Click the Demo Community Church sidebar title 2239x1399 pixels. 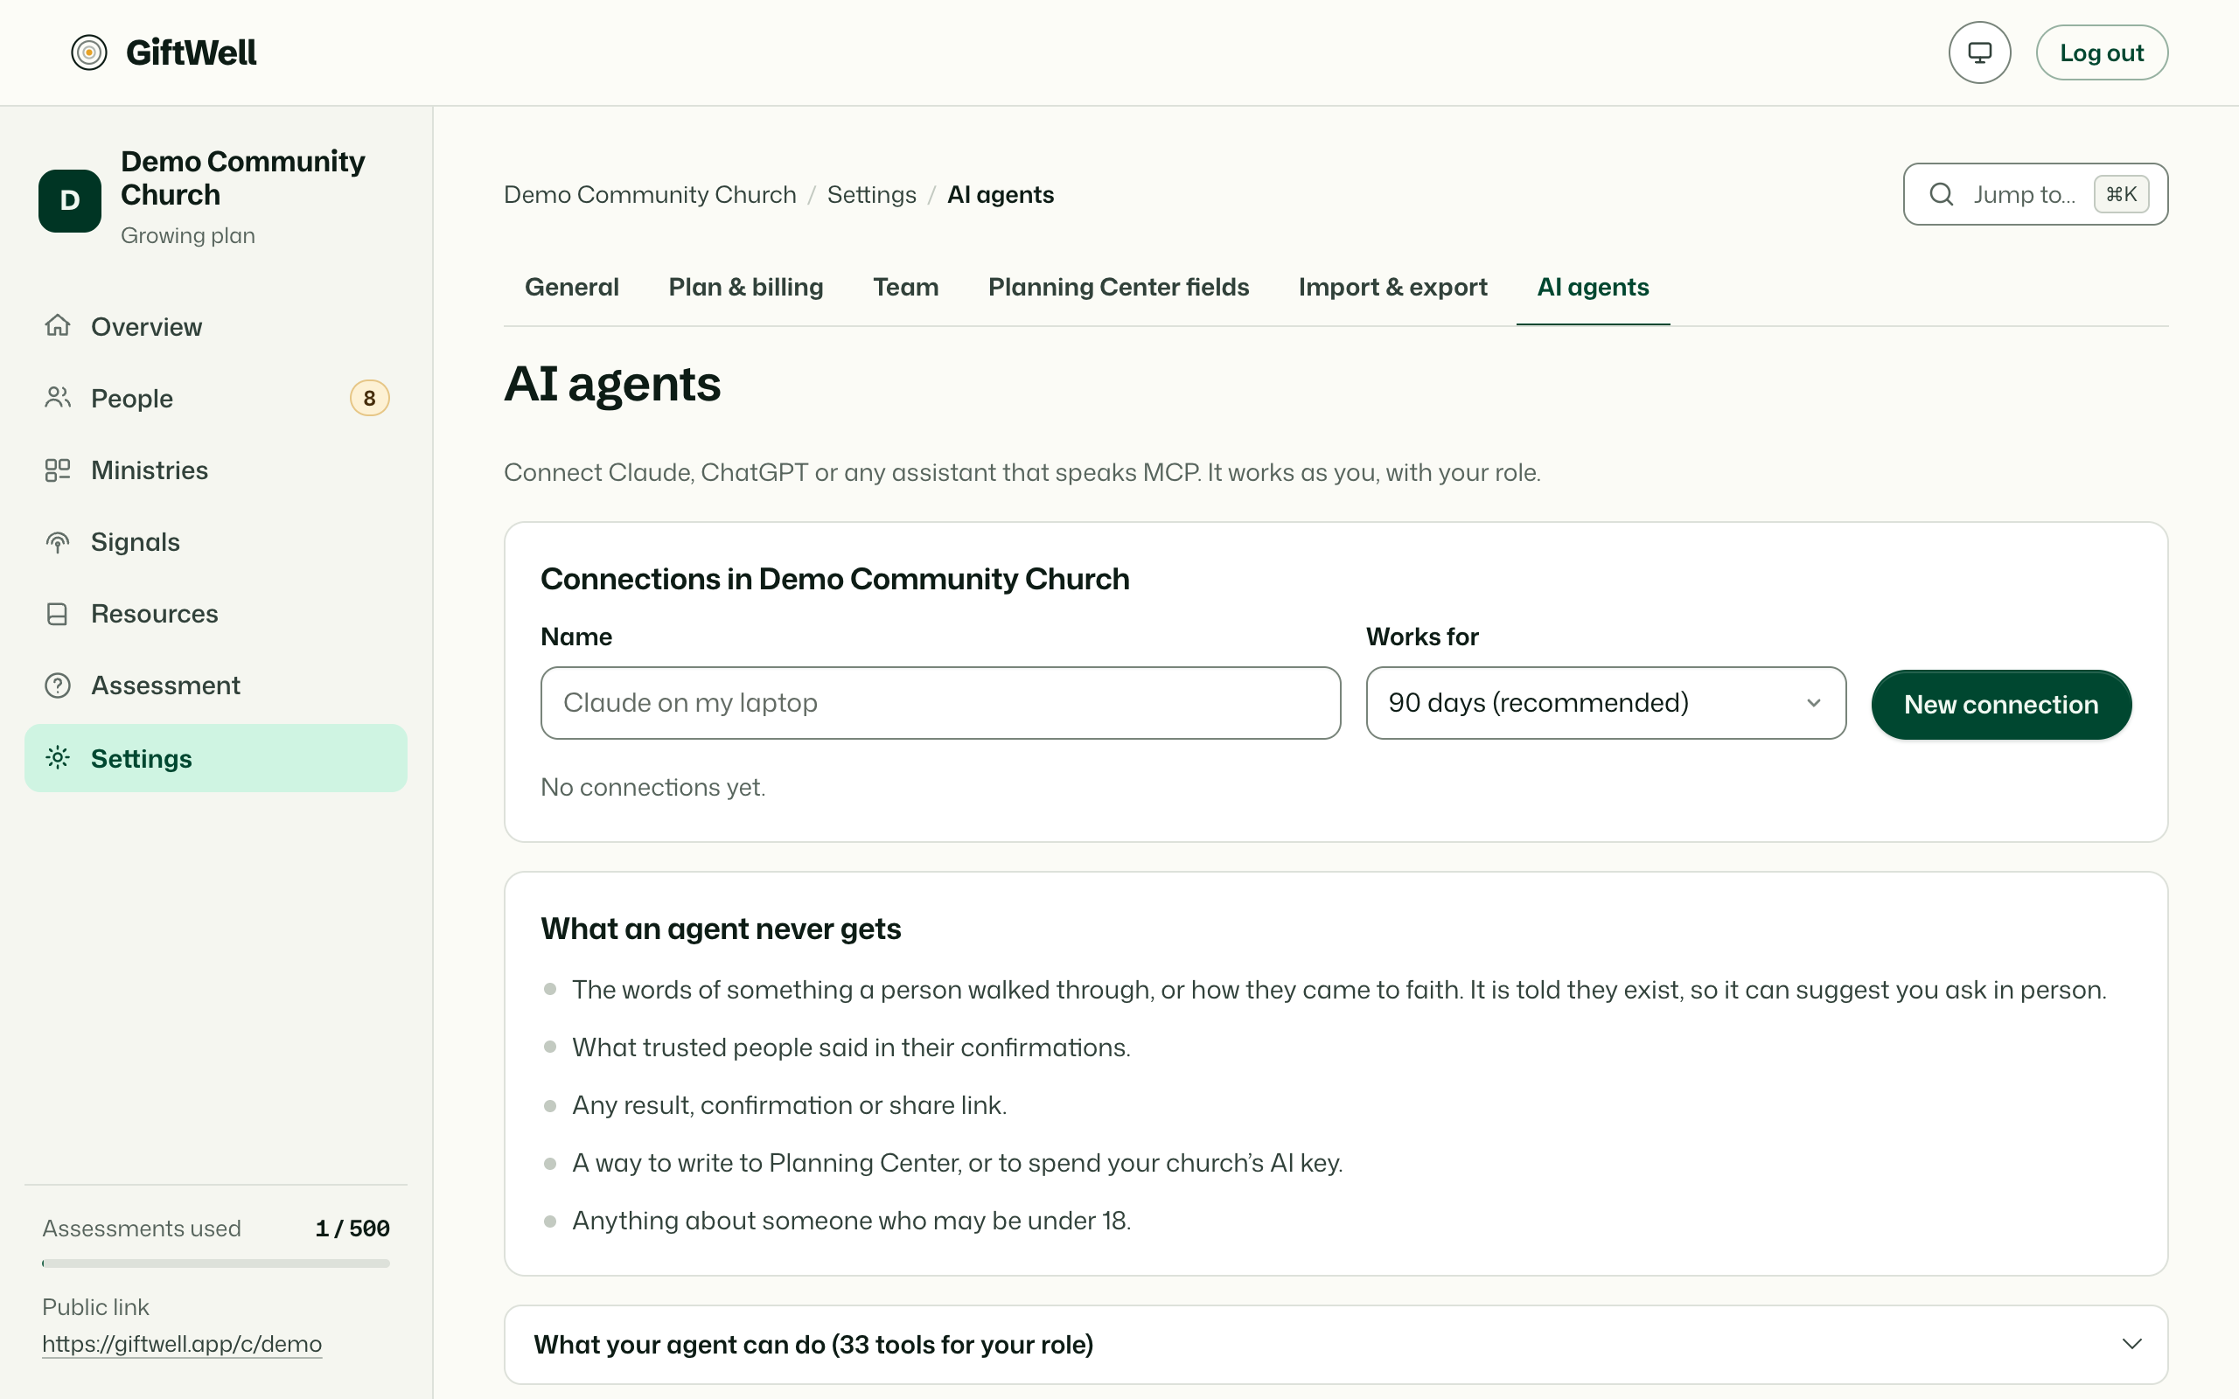click(x=242, y=177)
